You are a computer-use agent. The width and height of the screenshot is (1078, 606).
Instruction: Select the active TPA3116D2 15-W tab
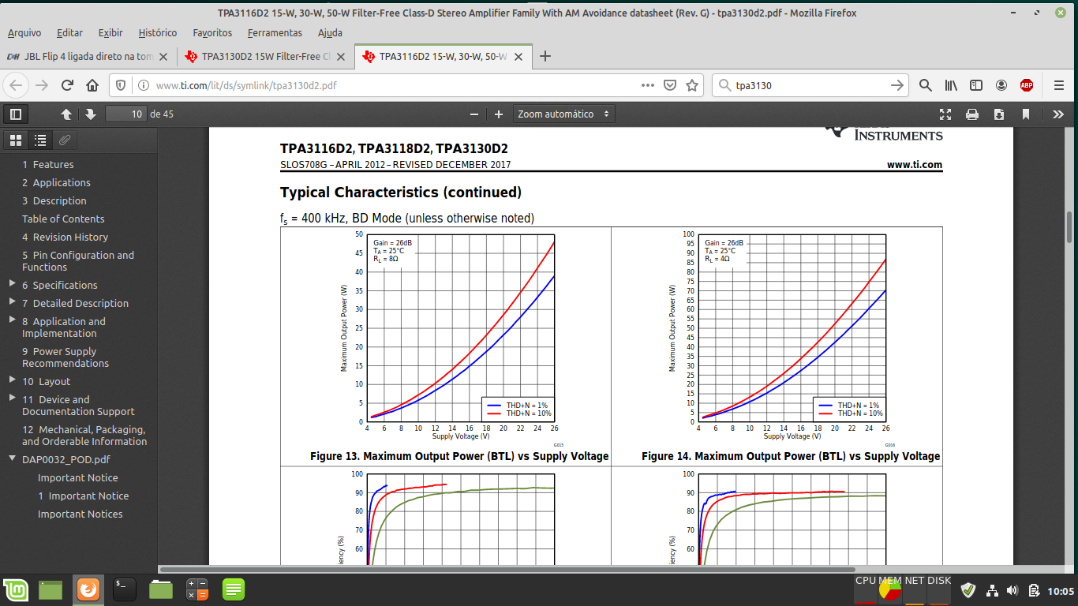point(443,56)
